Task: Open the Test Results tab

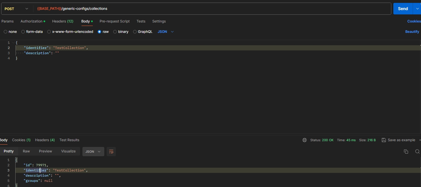Action: point(69,140)
